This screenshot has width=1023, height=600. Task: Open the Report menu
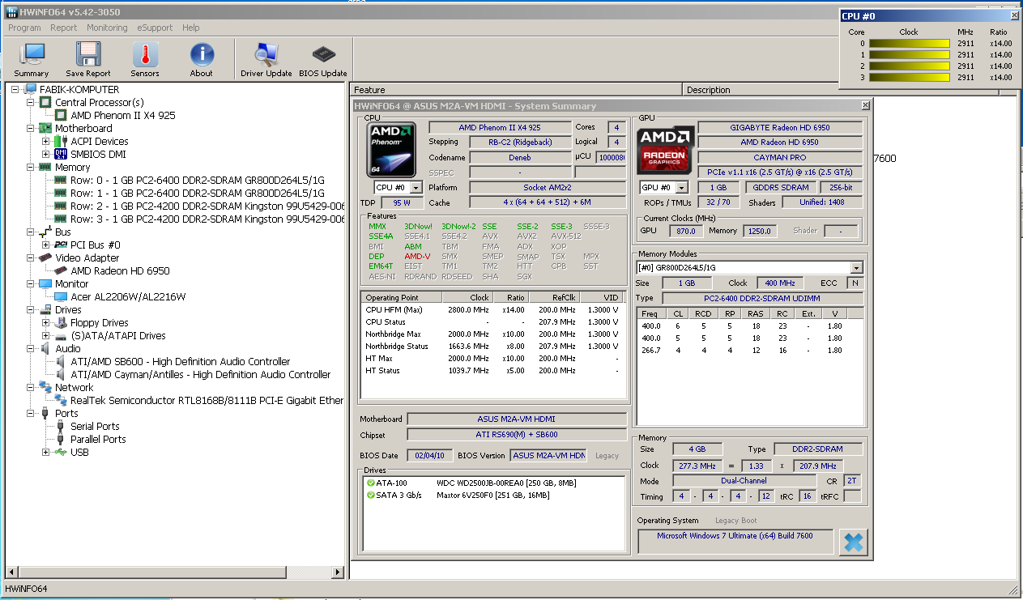click(64, 28)
